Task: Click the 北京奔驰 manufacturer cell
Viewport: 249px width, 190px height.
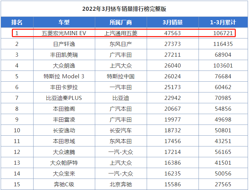Action: point(121,185)
